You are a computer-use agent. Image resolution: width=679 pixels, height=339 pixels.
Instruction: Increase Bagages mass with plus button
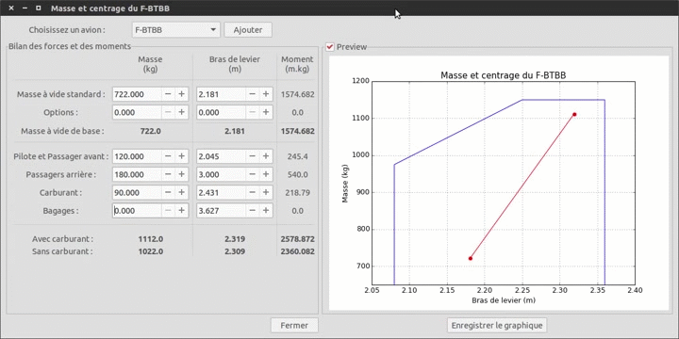pos(181,211)
